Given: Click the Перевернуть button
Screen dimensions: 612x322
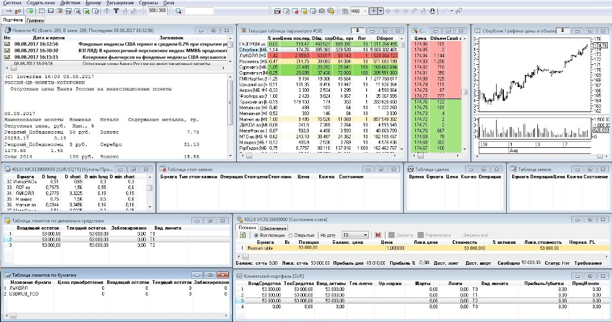Looking at the screenshot, I should [x=434, y=235].
